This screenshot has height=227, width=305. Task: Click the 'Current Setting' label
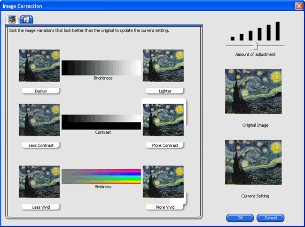[255, 196]
